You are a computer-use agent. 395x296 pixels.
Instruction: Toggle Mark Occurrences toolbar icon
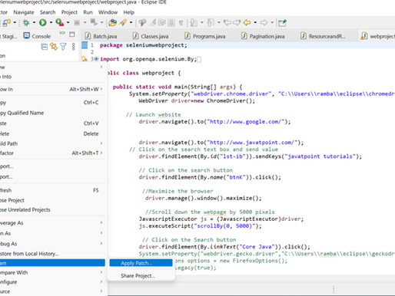coord(153,23)
